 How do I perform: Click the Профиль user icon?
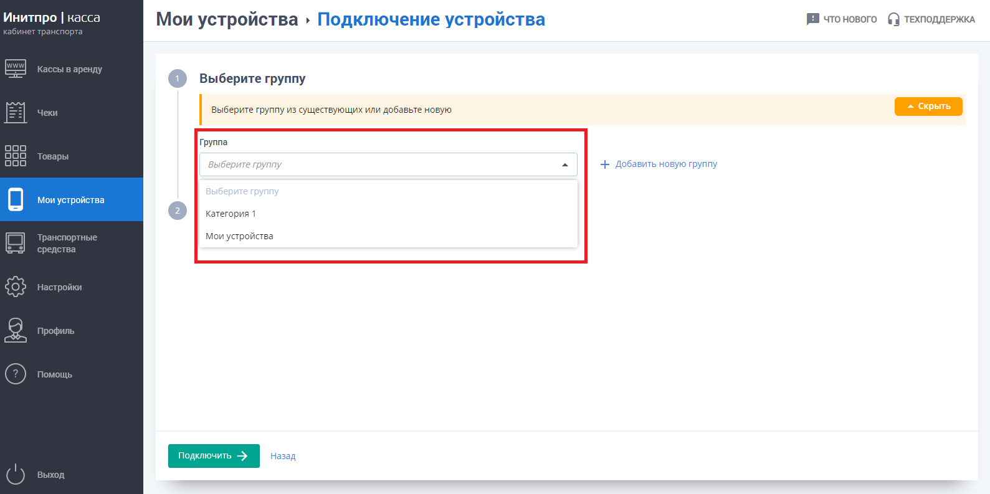(x=16, y=330)
